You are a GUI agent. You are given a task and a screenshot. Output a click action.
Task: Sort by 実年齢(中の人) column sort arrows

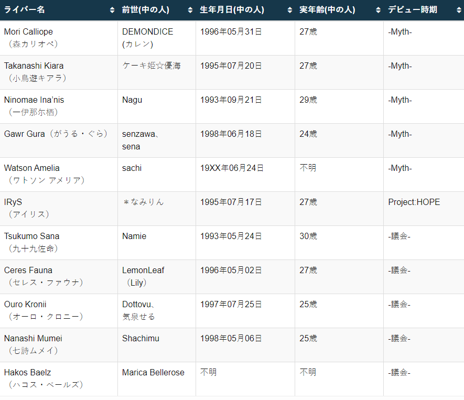(378, 10)
